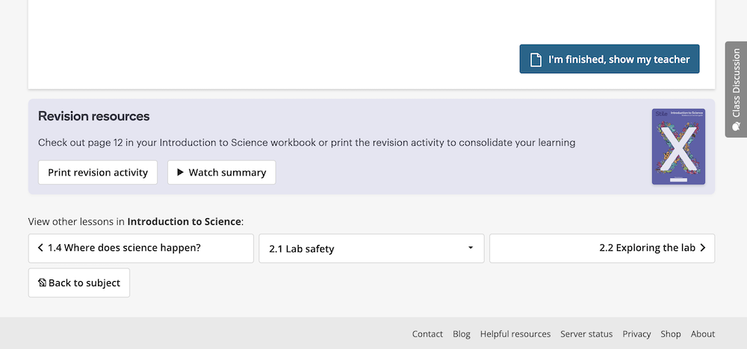Open the About footer link
The width and height of the screenshot is (747, 349).
point(703,334)
